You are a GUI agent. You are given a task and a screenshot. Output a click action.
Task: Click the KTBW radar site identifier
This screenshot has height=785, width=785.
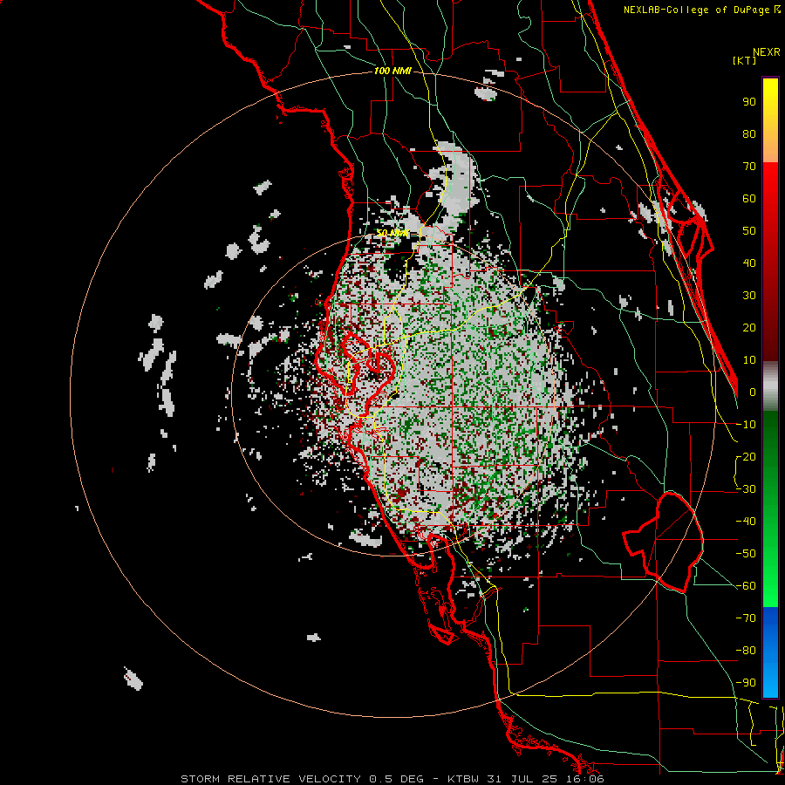463,779
